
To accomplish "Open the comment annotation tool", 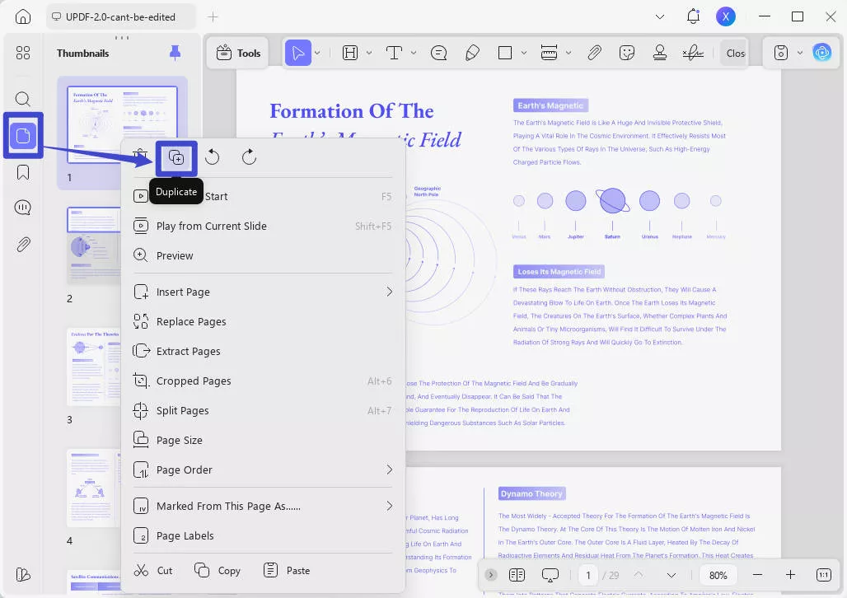I will tap(439, 52).
